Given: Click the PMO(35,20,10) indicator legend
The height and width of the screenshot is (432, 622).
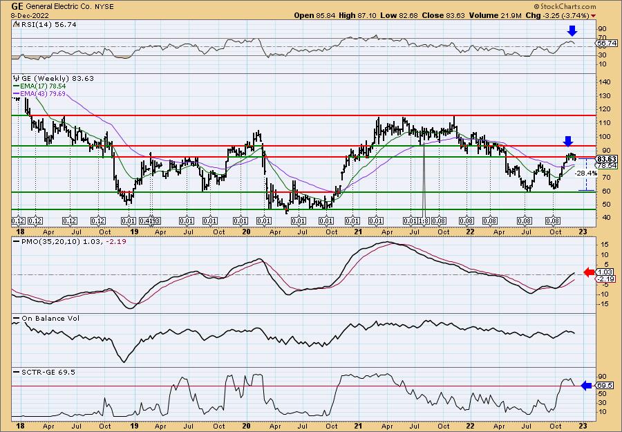Looking at the screenshot, I should pyautogui.click(x=70, y=241).
